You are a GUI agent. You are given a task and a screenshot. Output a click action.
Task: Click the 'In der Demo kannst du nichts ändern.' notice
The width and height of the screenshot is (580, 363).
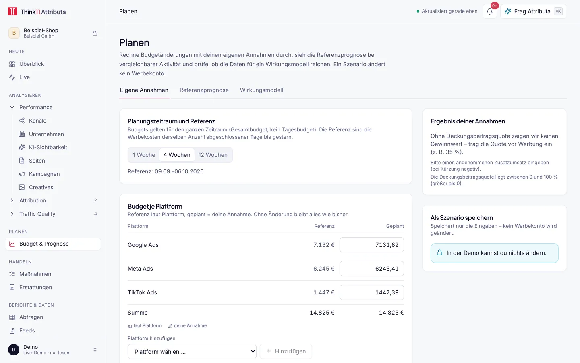495,253
